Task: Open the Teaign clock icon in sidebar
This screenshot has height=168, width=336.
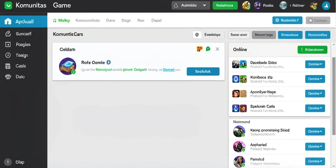Action: (x=8, y=55)
